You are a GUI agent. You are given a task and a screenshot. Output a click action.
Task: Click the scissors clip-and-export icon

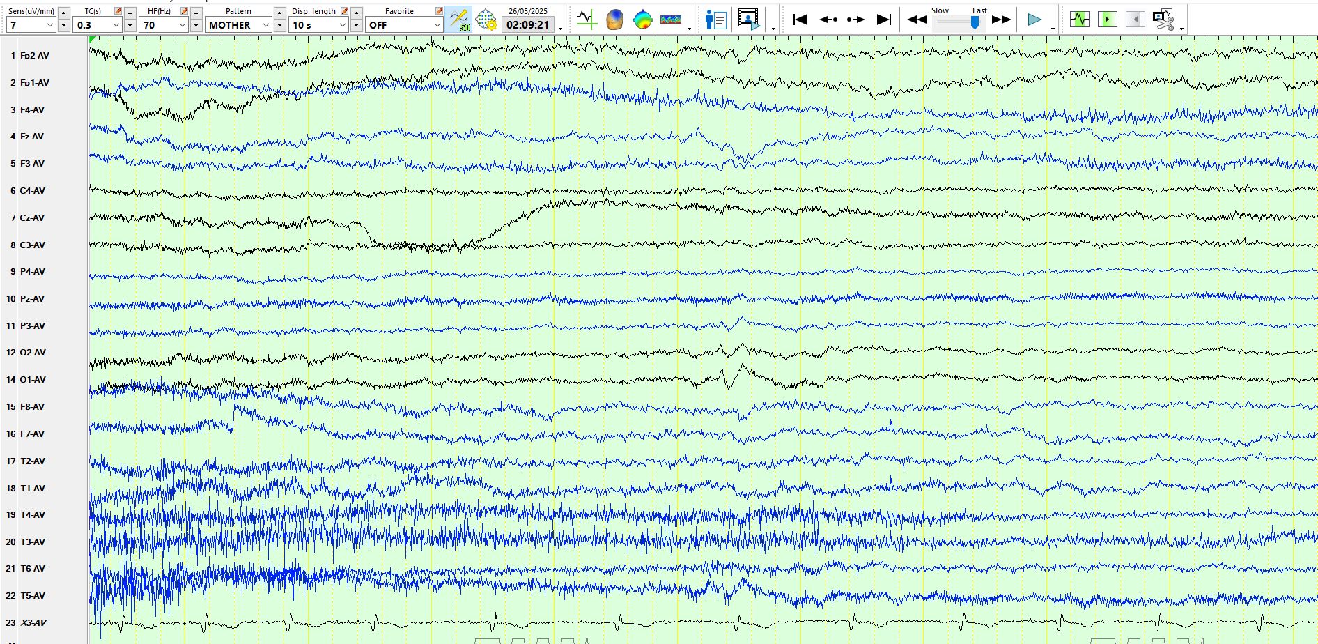[1163, 20]
